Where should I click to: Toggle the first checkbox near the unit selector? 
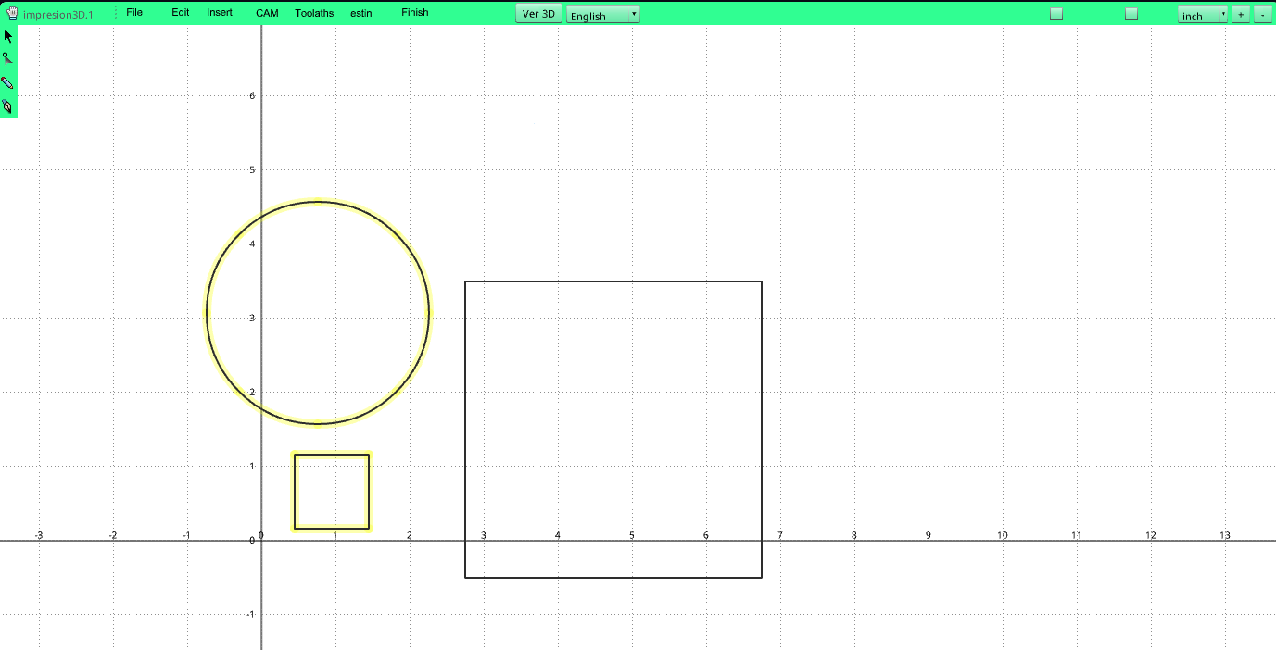click(x=1055, y=14)
